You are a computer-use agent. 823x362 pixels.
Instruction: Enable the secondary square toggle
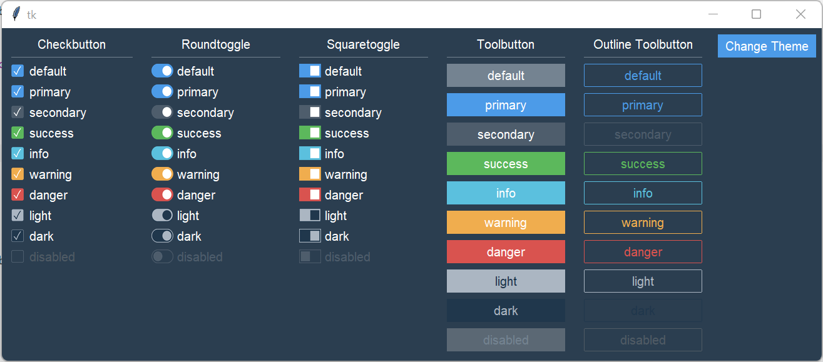click(x=310, y=112)
